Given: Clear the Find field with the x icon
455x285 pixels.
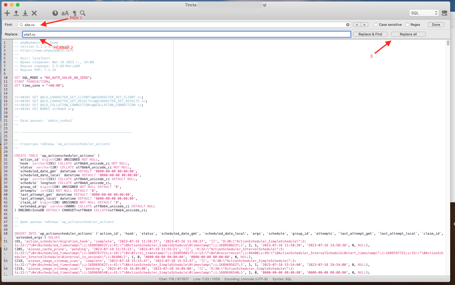Looking at the screenshot, I should [348, 25].
